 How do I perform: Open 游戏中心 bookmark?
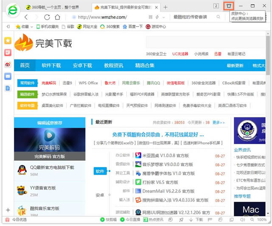[x=156, y=27]
